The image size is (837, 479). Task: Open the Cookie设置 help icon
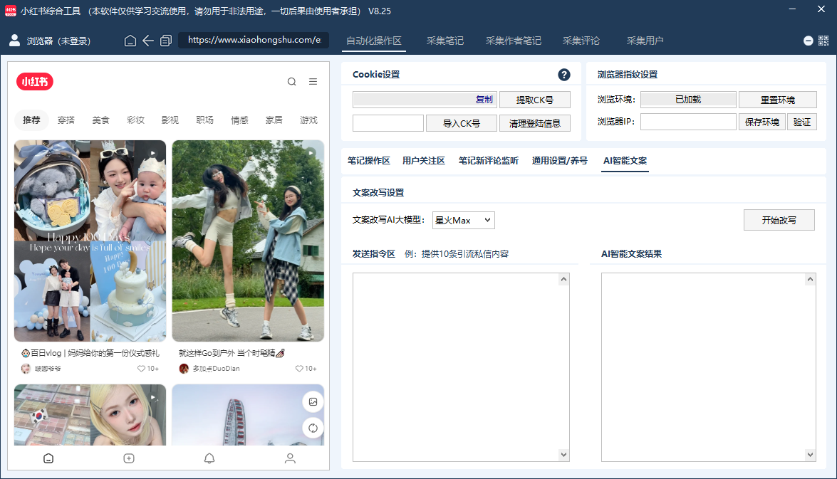(563, 75)
